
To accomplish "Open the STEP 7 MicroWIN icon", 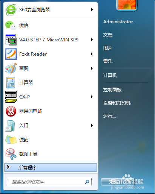I will (11, 39).
